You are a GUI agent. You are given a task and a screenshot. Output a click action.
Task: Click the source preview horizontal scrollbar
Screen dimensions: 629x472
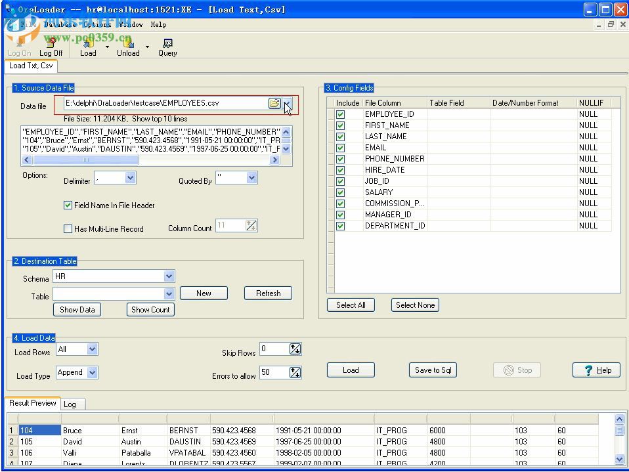coord(85,160)
